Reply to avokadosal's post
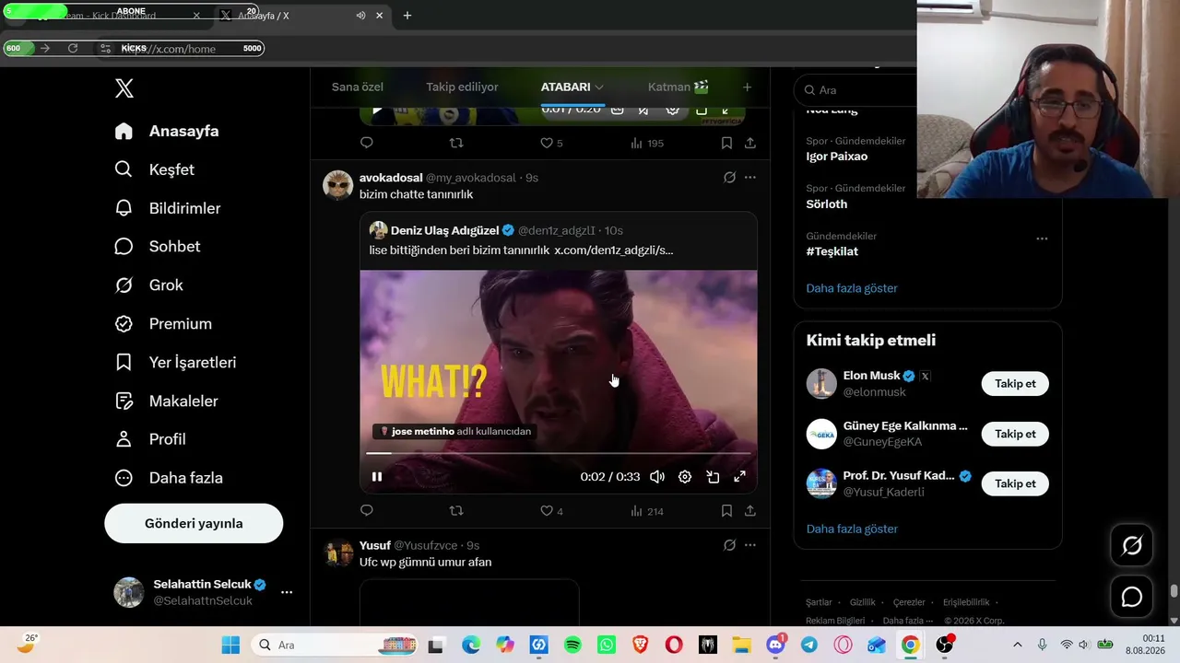The image size is (1180, 663). [367, 510]
